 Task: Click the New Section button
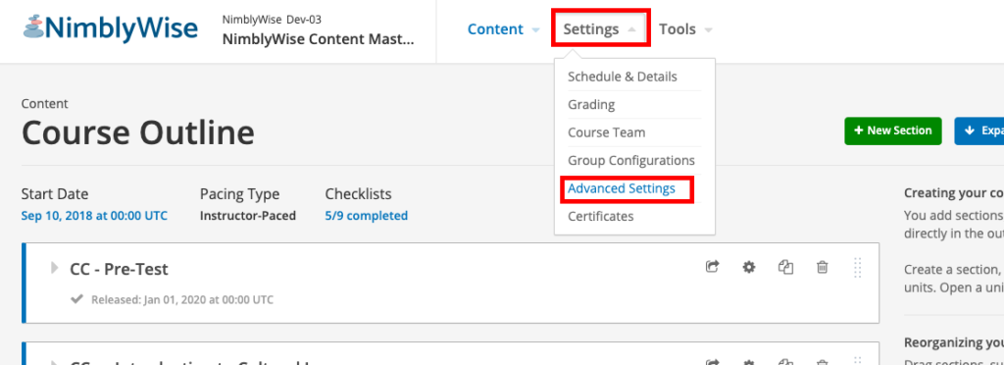pos(892,130)
